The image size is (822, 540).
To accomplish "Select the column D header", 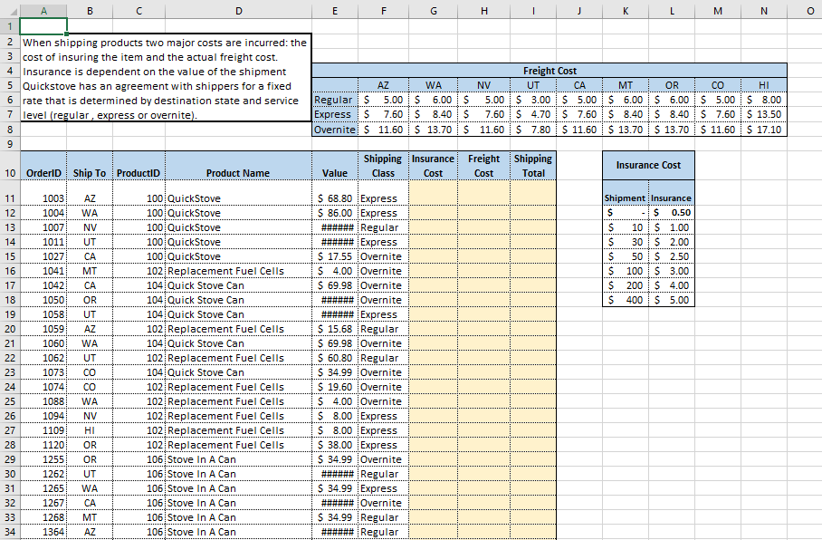I will tap(237, 9).
